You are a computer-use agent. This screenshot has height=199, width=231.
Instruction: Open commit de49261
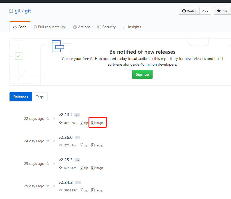70,123
